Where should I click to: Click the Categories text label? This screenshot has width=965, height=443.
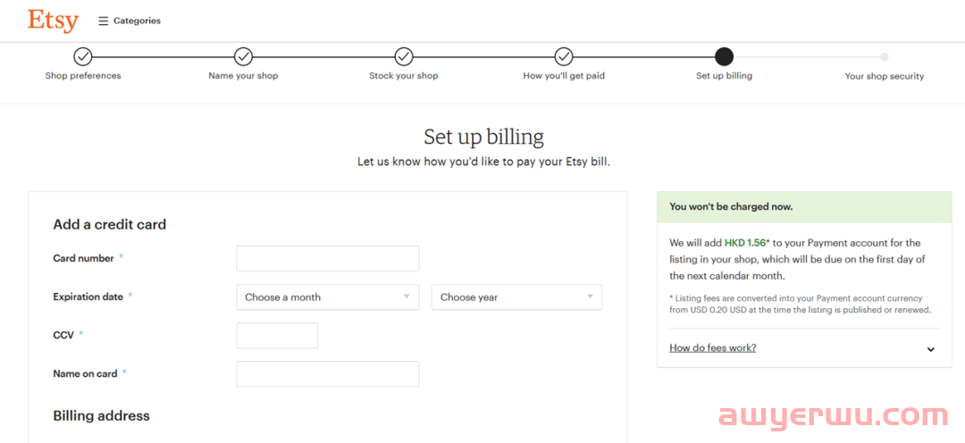point(138,21)
